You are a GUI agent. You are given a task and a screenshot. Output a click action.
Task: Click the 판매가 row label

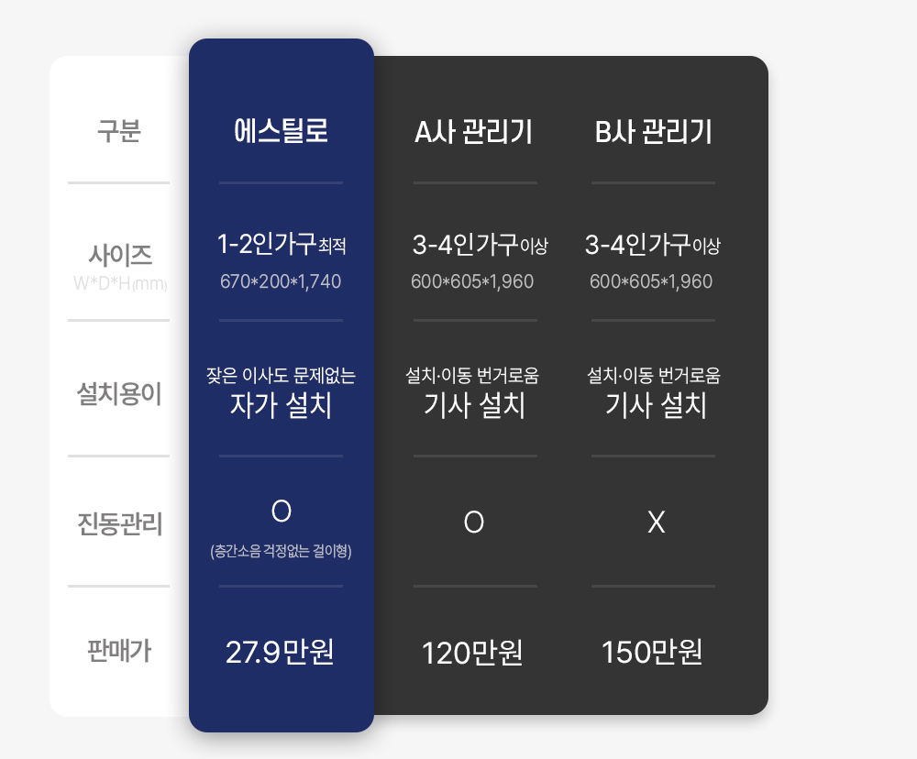point(118,652)
